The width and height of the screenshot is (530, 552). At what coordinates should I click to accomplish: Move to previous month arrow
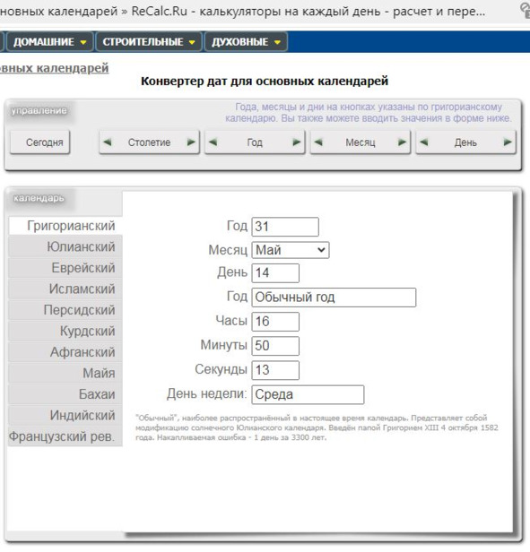318,142
